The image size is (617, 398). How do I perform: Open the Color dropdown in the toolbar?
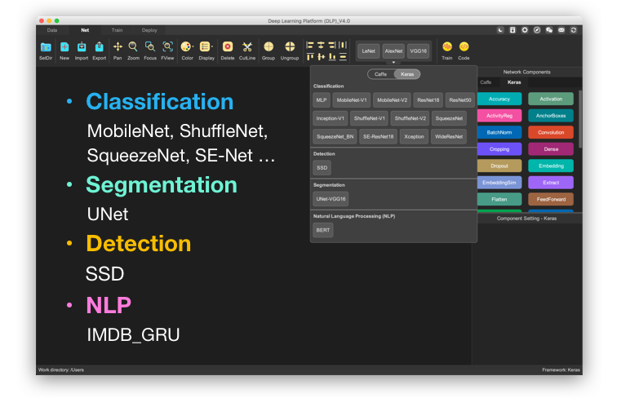tap(187, 47)
